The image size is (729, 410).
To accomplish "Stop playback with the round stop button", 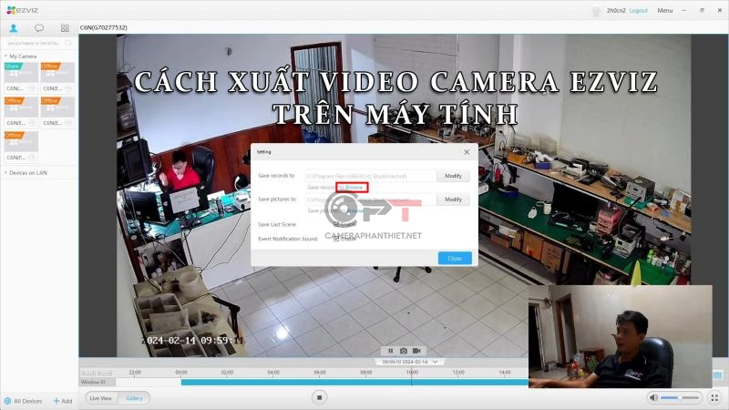I will 320,397.
